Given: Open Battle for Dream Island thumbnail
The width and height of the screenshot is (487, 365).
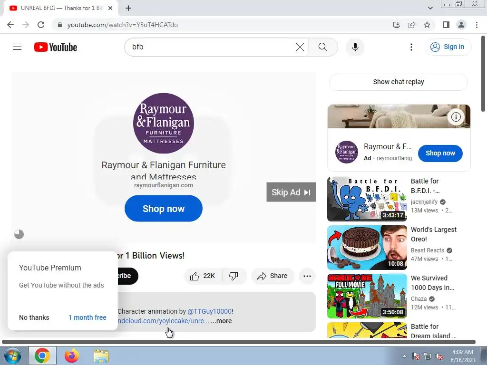Looking at the screenshot, I should click(x=367, y=330).
